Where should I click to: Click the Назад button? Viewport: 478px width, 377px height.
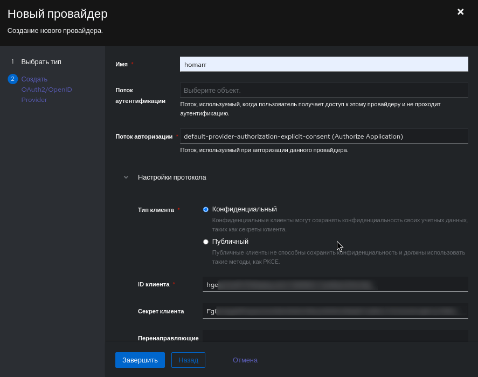188,360
